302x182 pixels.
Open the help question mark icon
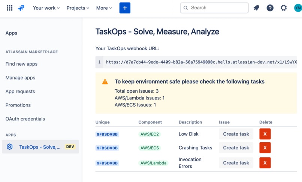(270, 8)
